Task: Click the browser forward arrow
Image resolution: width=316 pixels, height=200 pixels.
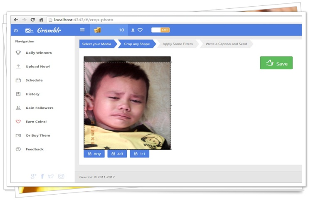Action: [25, 20]
